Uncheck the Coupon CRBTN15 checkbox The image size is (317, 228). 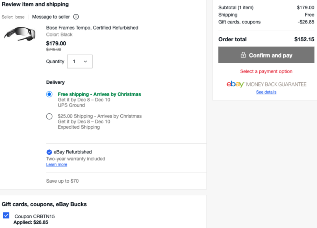point(6,215)
